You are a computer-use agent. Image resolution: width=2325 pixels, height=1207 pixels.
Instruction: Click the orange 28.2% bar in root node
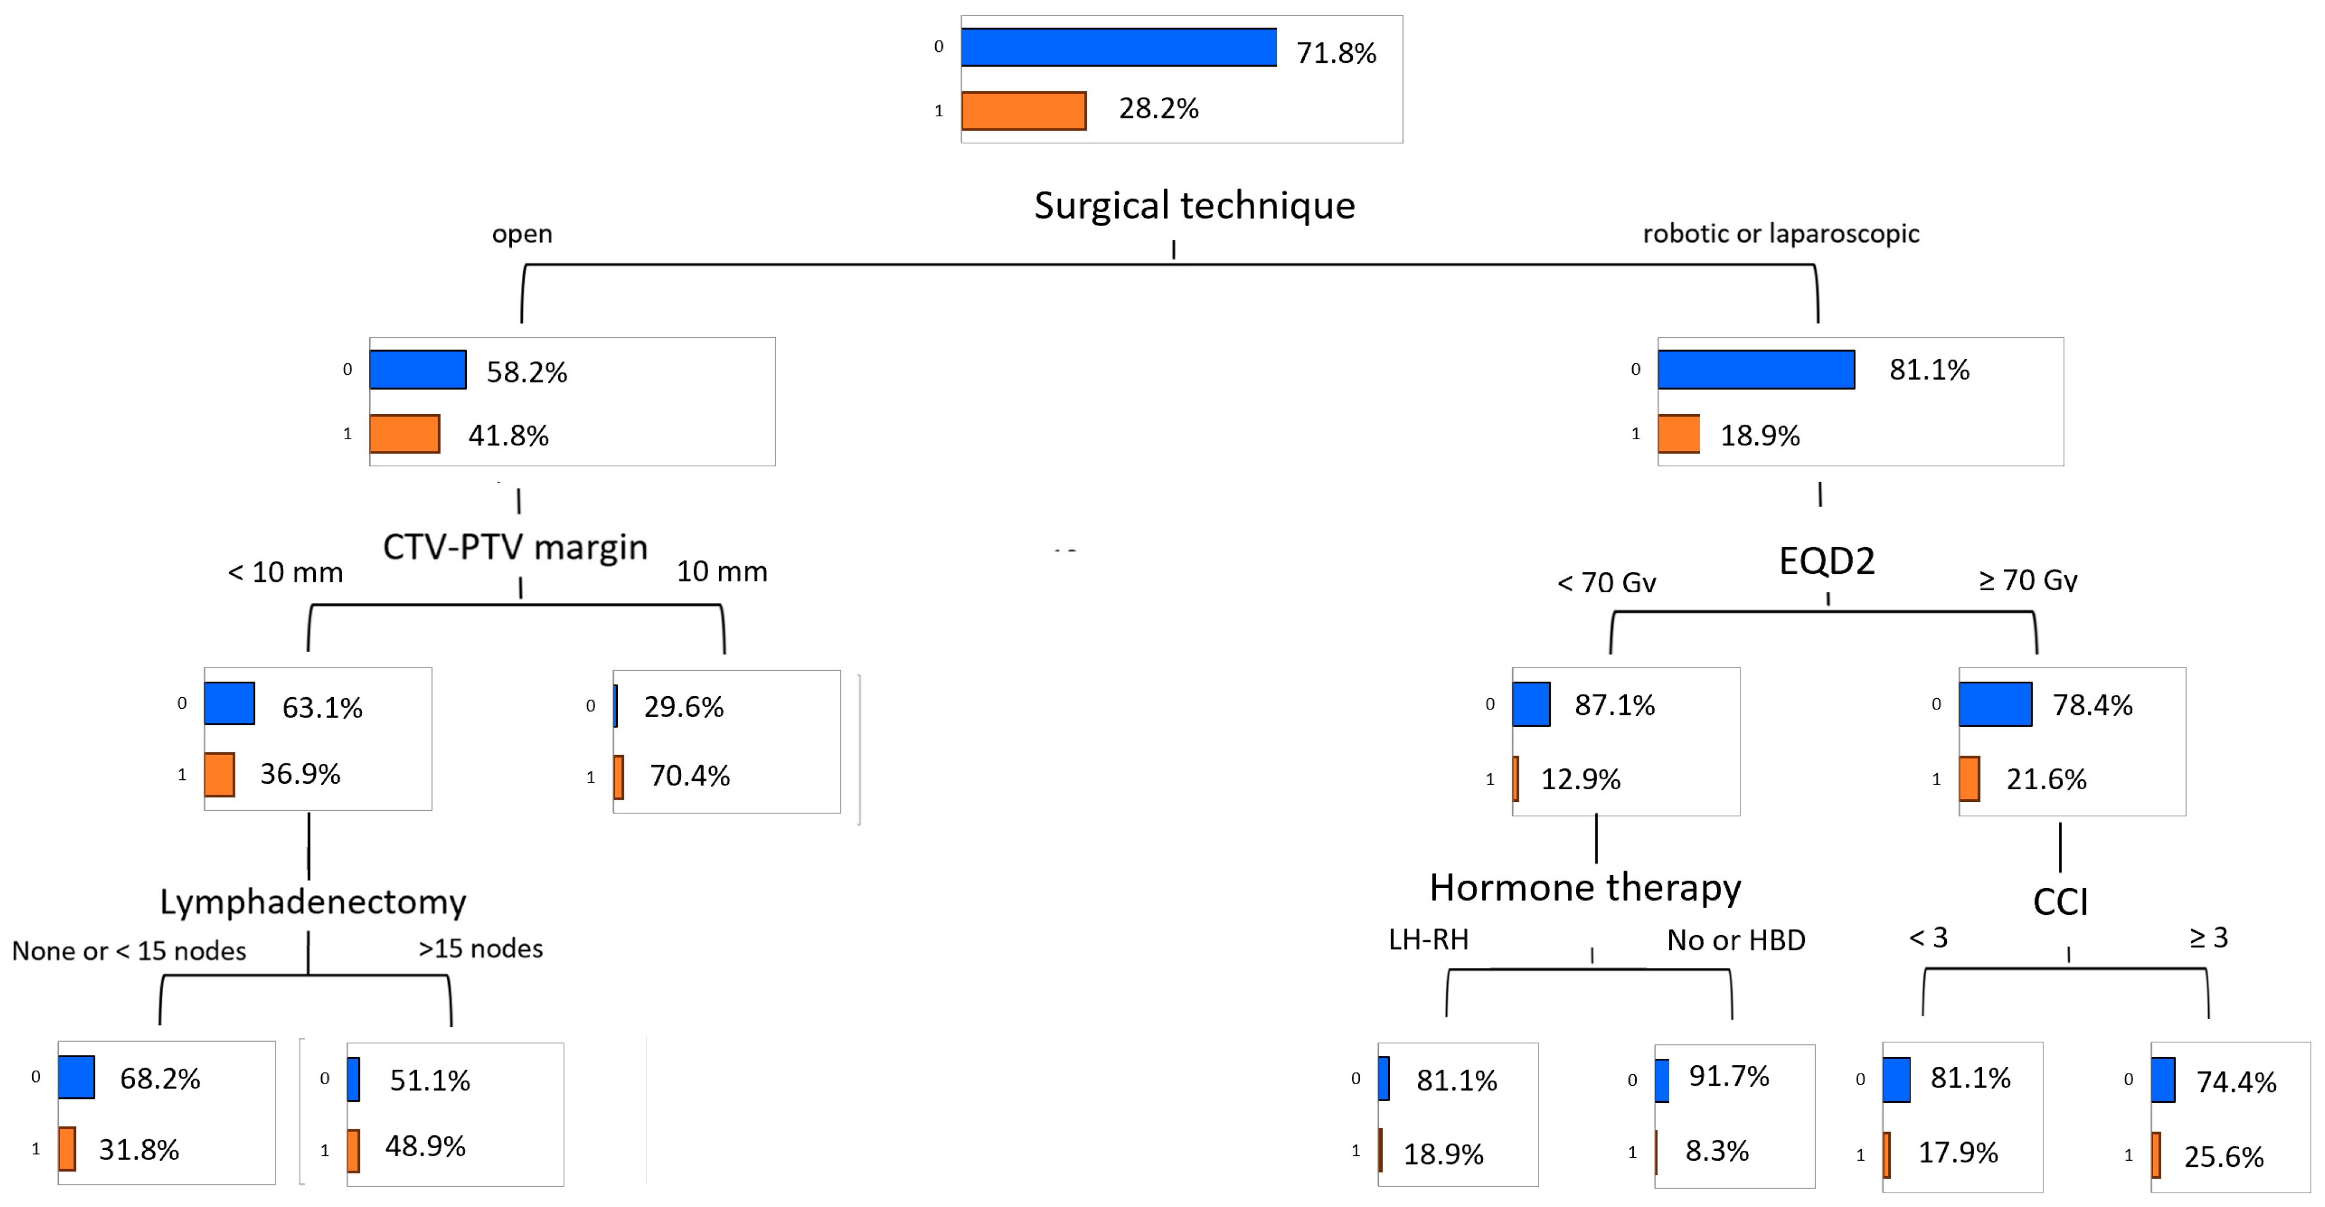pos(1023,111)
